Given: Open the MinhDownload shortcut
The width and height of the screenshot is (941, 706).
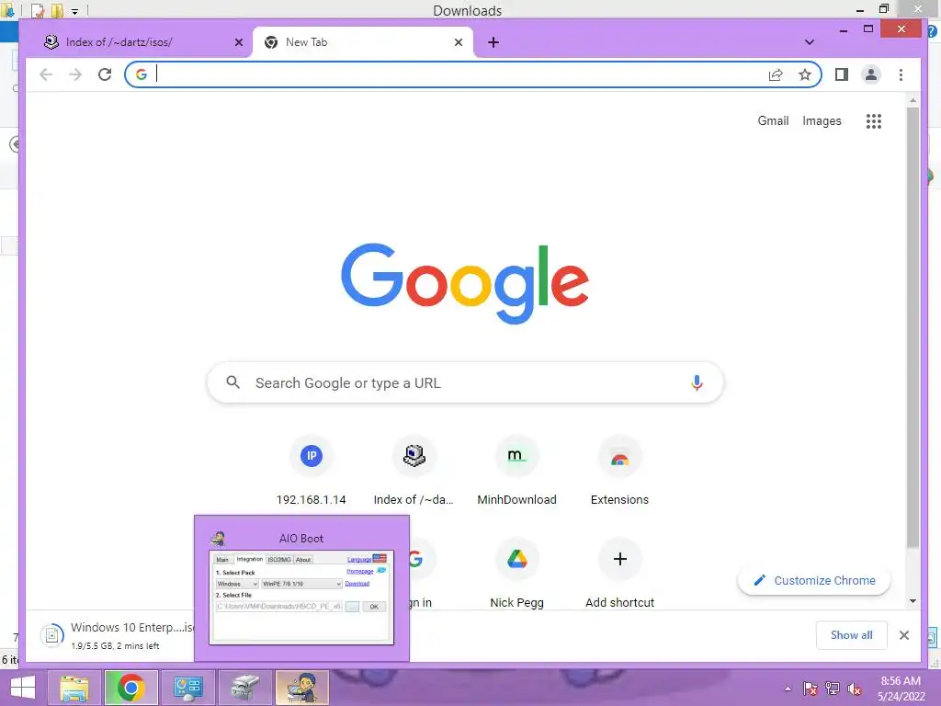Looking at the screenshot, I should (x=516, y=472).
